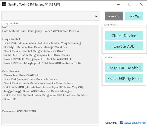Run Erase FRP By Files
This screenshot has width=147, height=126.
124,78
